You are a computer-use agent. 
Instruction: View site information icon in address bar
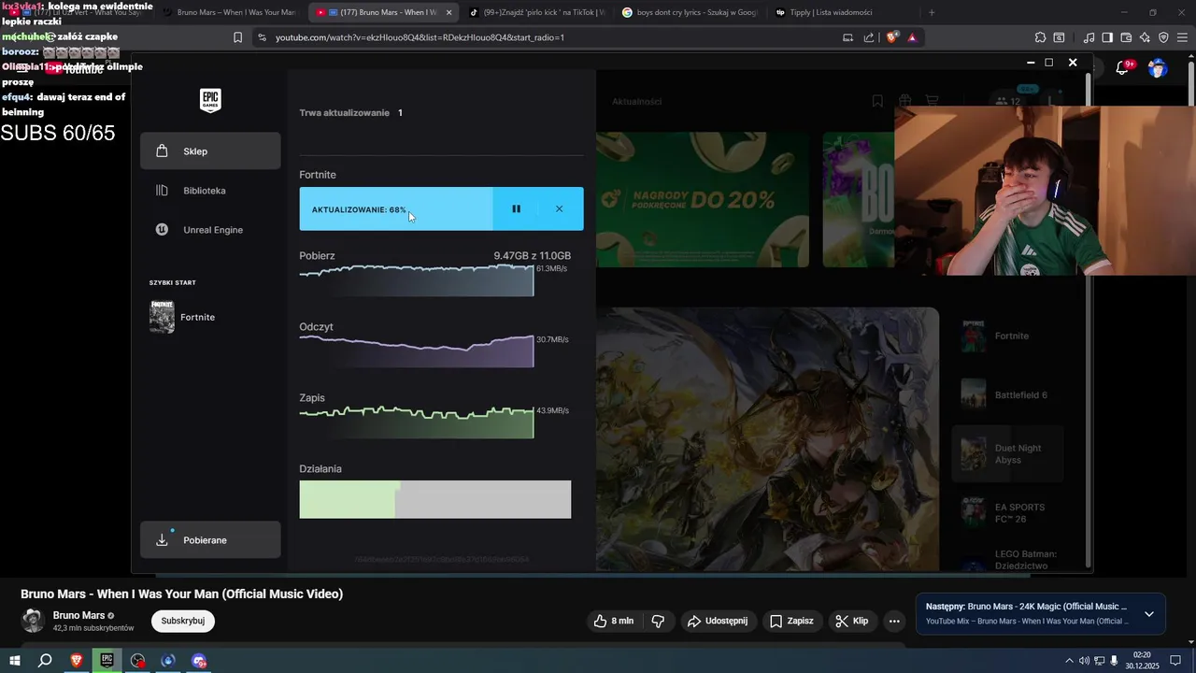pos(262,37)
